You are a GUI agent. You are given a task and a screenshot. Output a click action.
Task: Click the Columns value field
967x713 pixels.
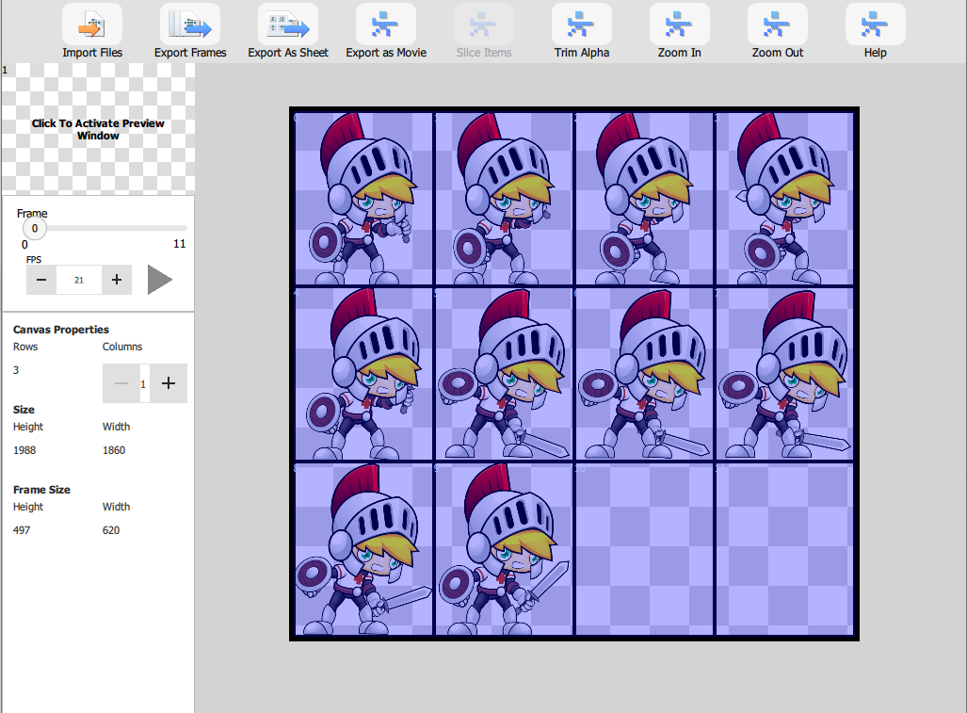pos(144,383)
